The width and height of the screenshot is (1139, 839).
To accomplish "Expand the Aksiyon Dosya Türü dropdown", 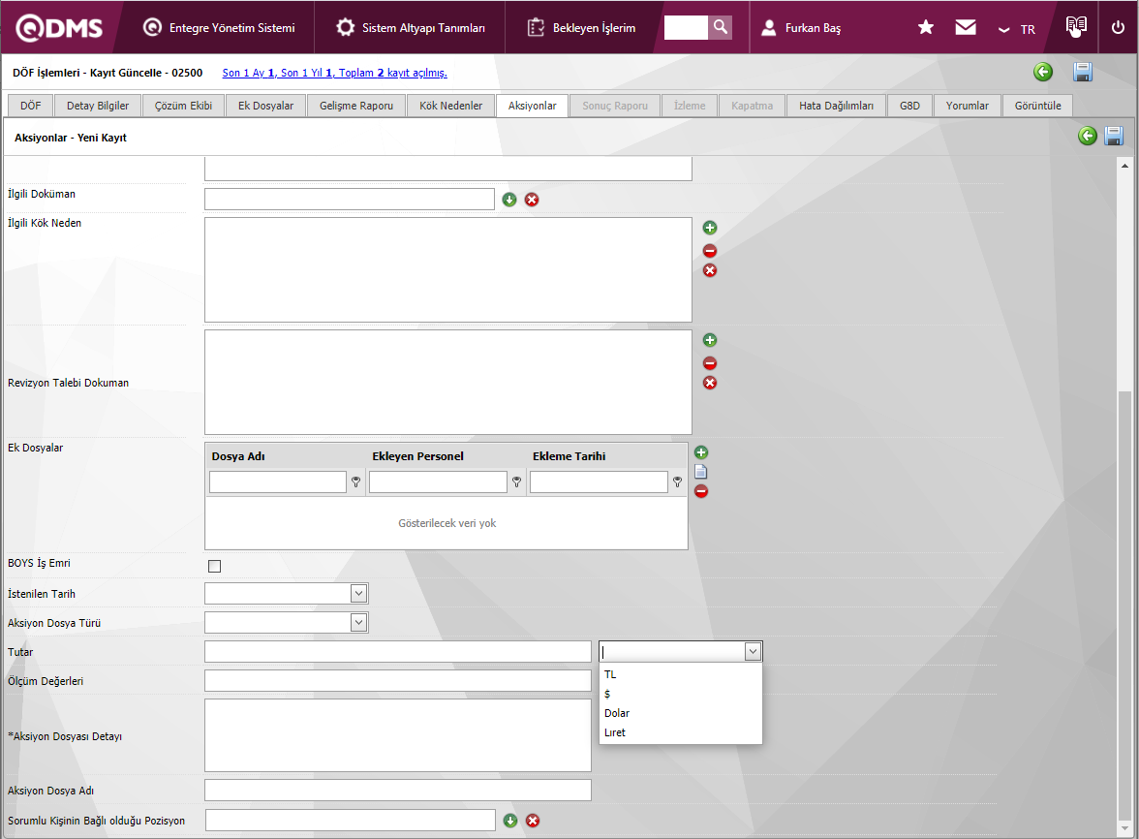I will (358, 623).
